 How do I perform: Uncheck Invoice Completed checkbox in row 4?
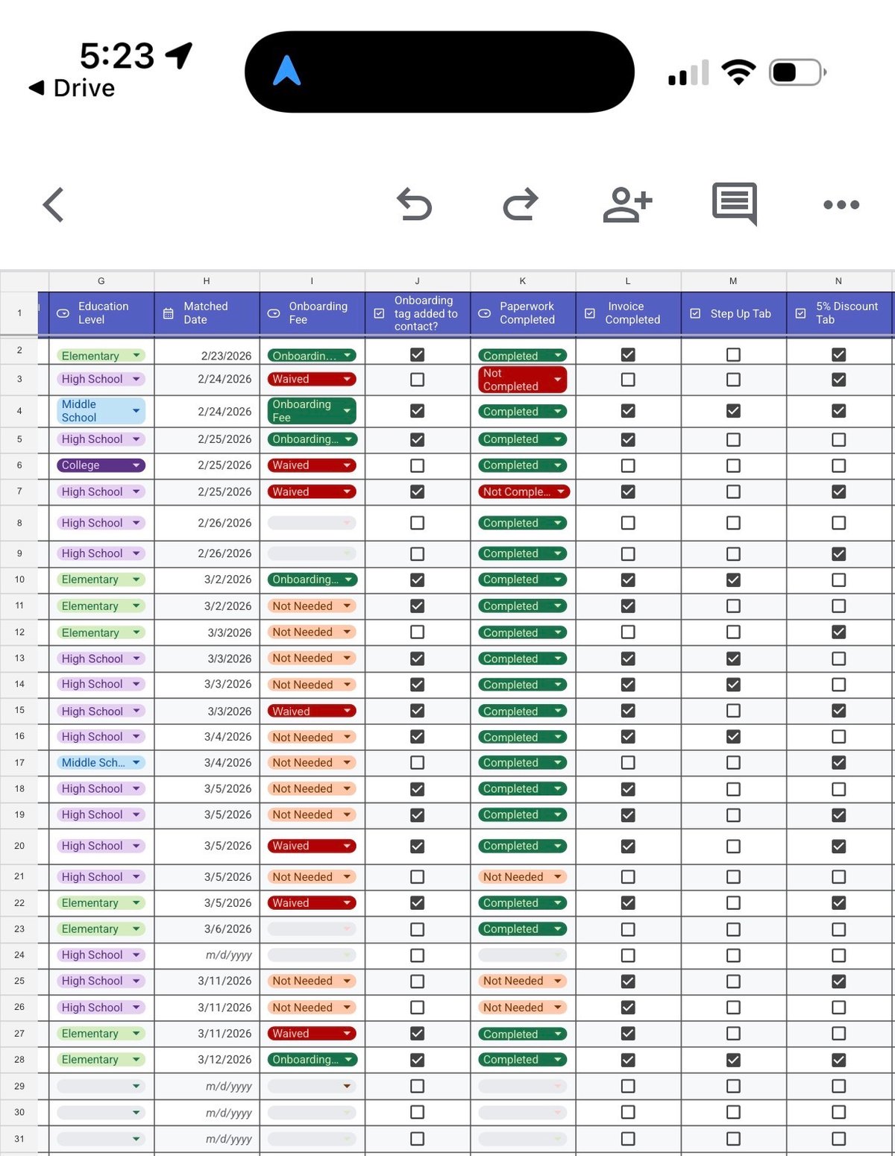click(x=628, y=411)
